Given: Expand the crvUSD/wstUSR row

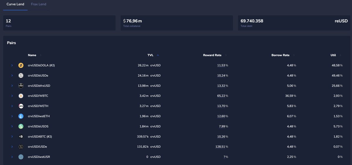Looking at the screenshot, I should [12, 157].
